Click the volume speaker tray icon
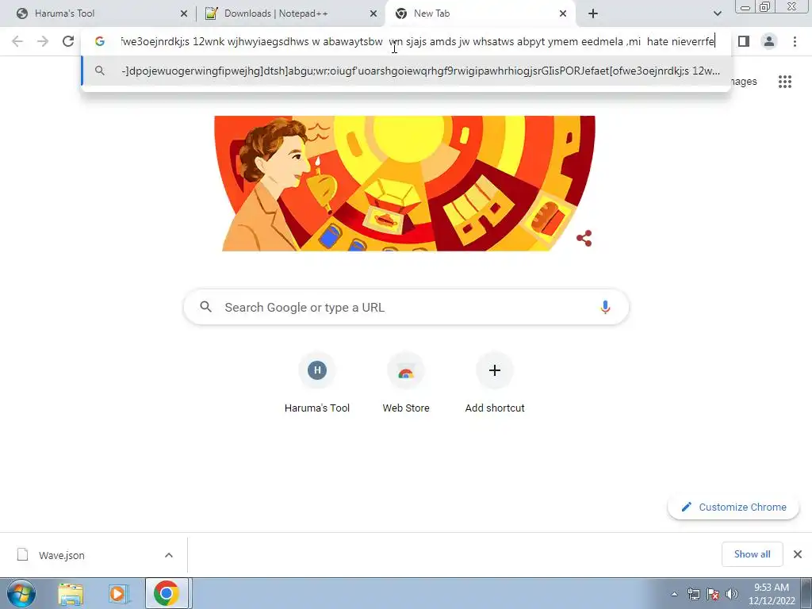This screenshot has width=812, height=609. (x=731, y=594)
